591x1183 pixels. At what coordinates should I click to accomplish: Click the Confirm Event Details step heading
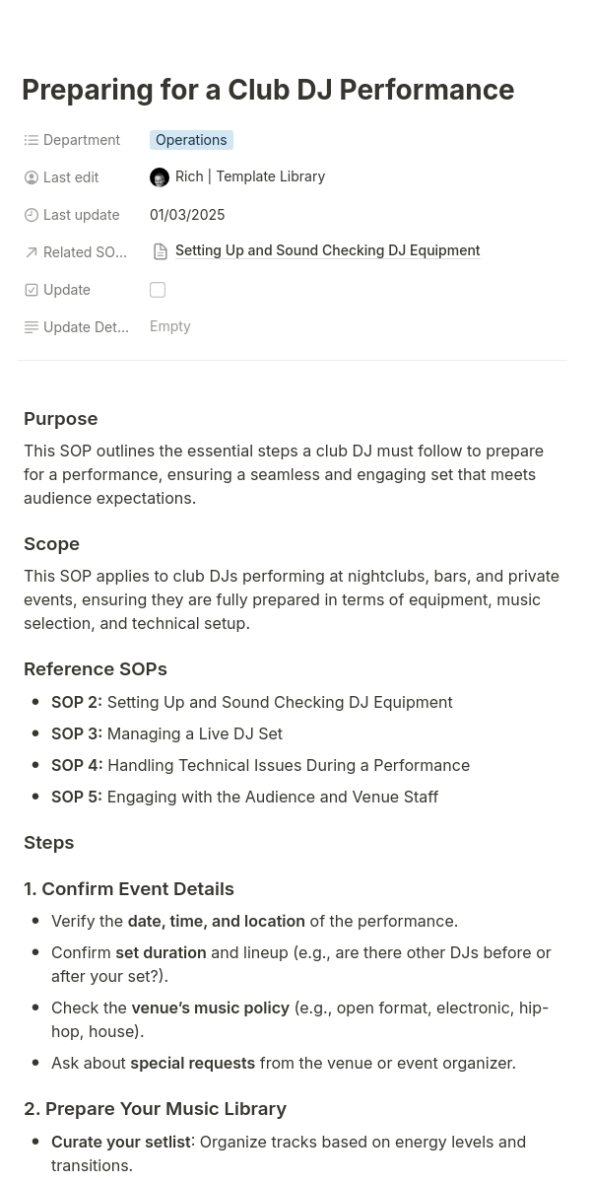click(129, 889)
